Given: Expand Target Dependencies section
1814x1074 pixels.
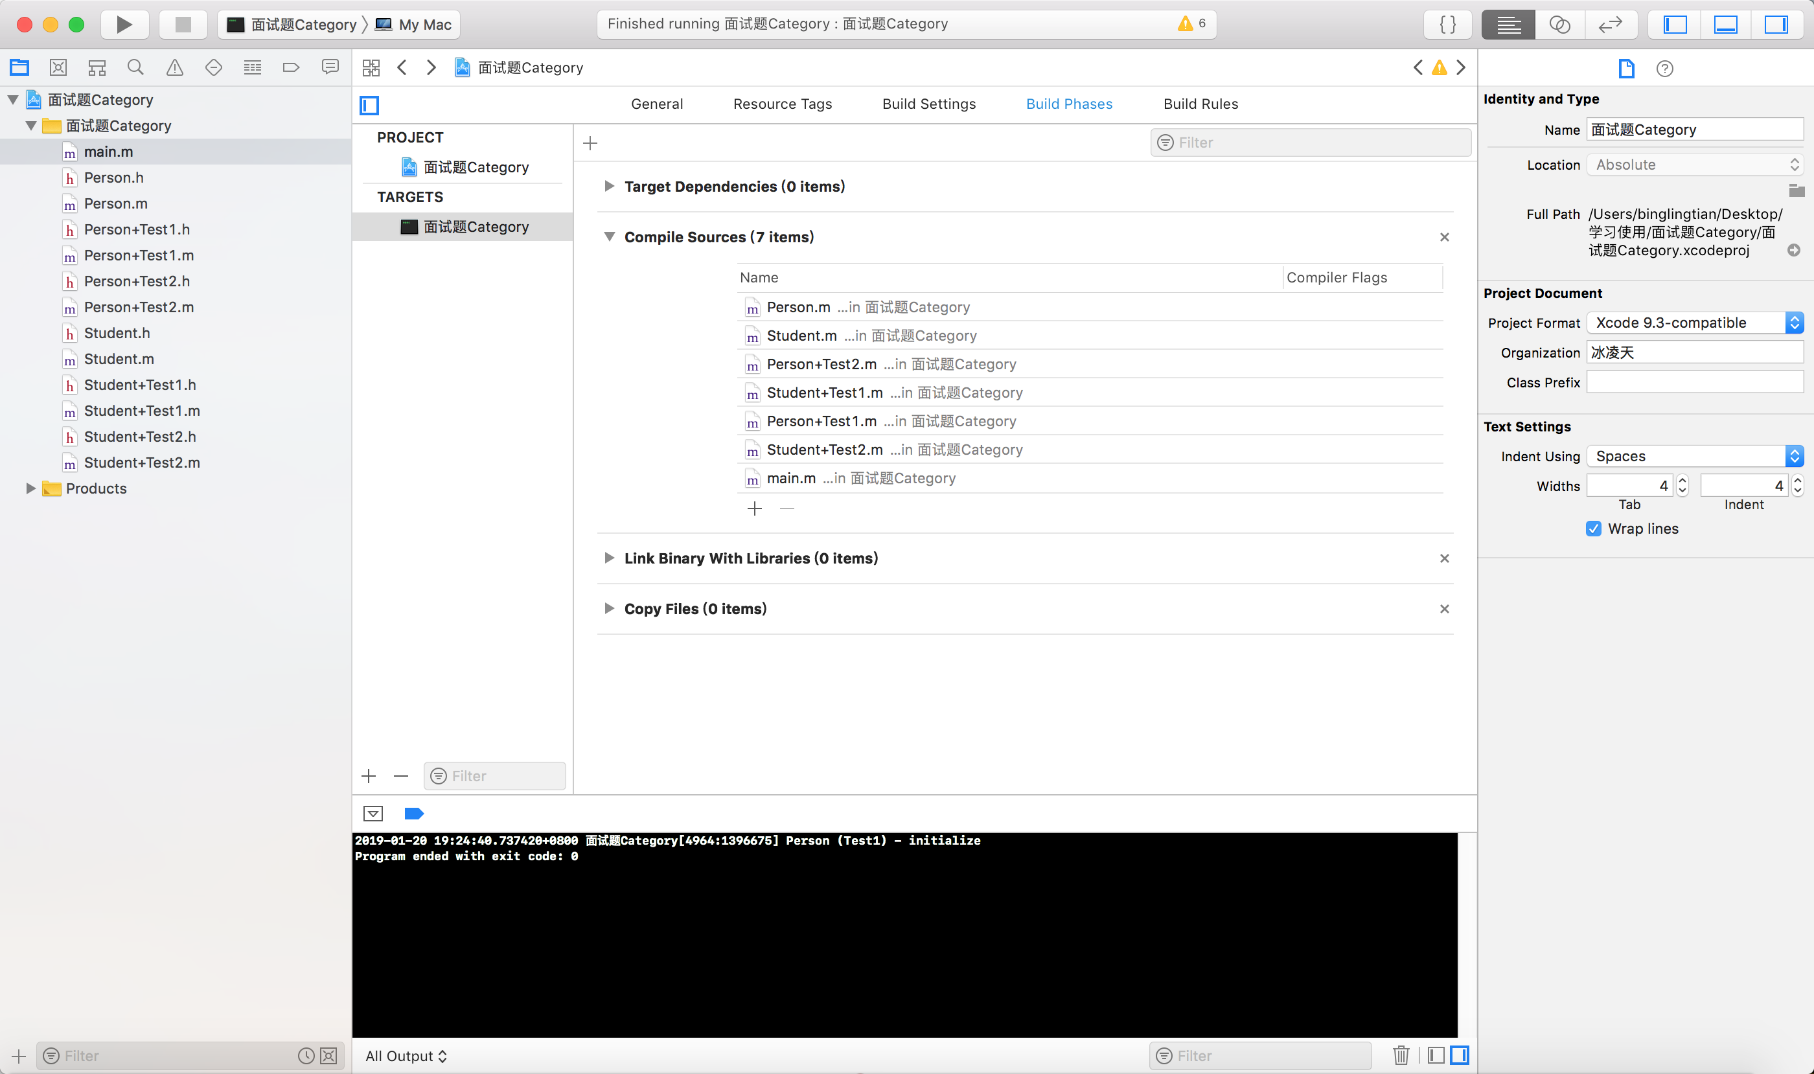Looking at the screenshot, I should [x=610, y=186].
